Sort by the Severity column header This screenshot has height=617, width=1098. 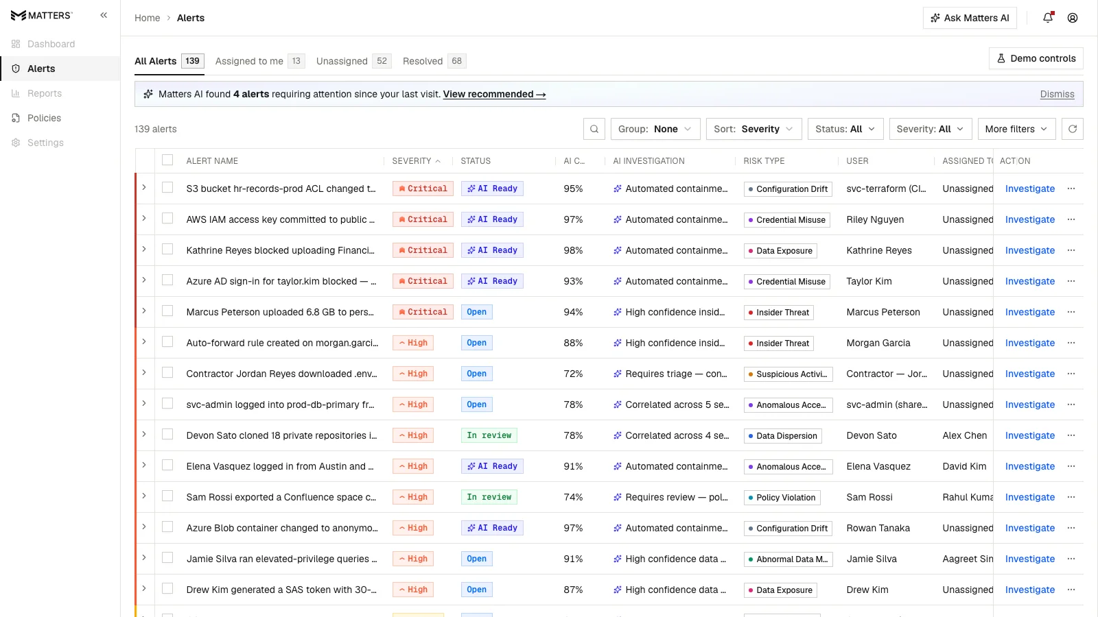tap(416, 161)
